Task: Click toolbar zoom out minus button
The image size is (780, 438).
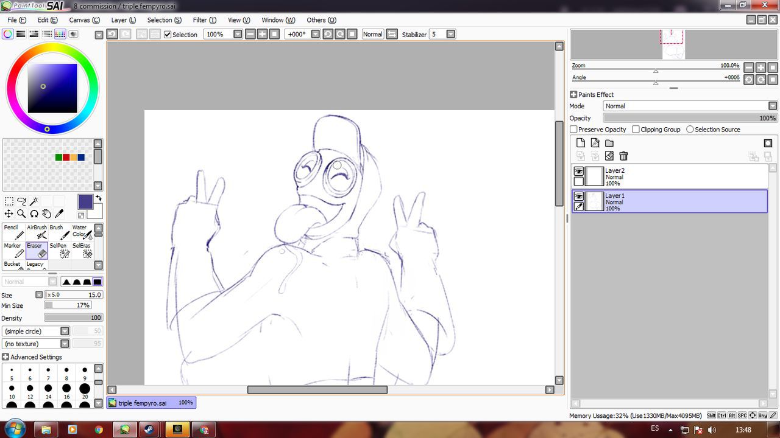Action: click(250, 34)
